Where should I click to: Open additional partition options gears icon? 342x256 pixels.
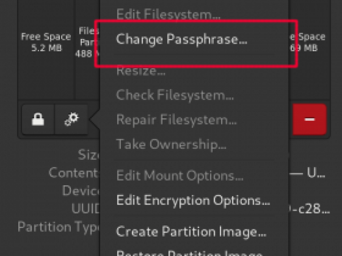click(x=72, y=119)
